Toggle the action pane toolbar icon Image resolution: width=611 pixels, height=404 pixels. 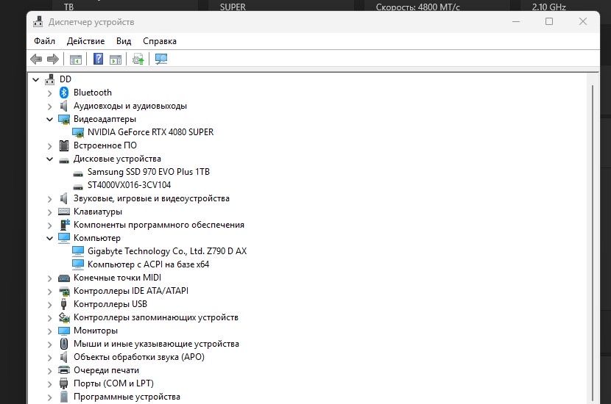pyautogui.click(x=116, y=59)
